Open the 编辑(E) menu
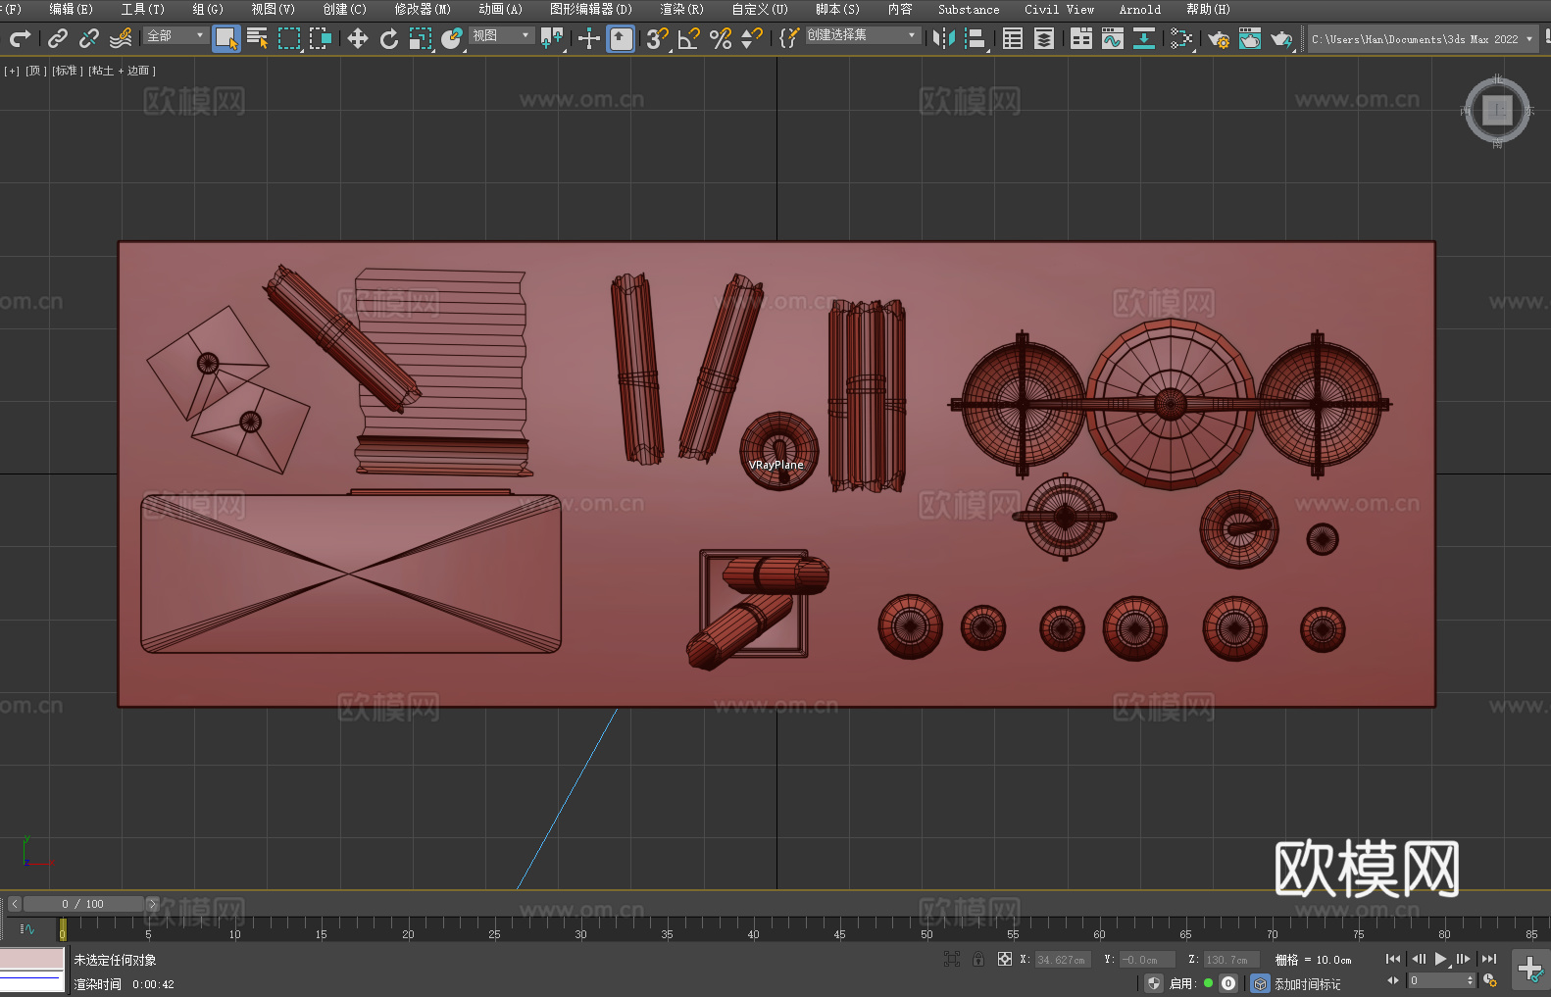 72,9
